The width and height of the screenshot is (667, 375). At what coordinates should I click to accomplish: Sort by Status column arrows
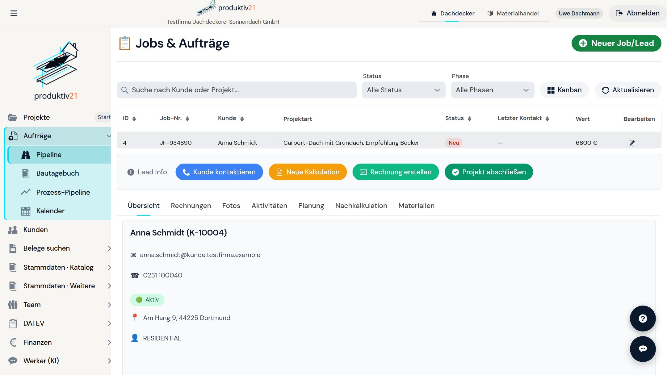(x=469, y=119)
